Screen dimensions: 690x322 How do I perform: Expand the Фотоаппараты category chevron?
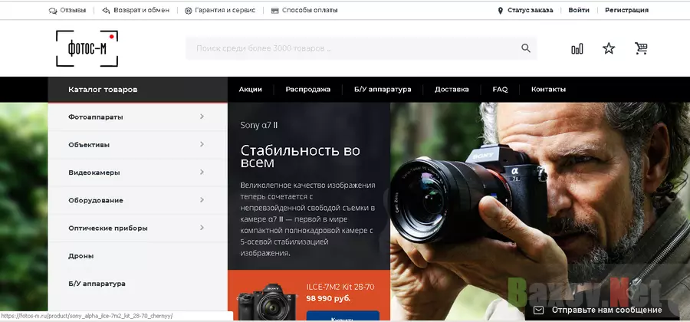coord(202,117)
